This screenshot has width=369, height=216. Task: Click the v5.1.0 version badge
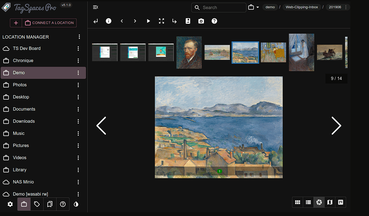66,5
